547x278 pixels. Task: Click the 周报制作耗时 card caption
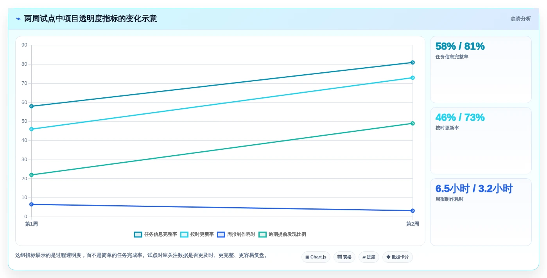[x=449, y=199]
